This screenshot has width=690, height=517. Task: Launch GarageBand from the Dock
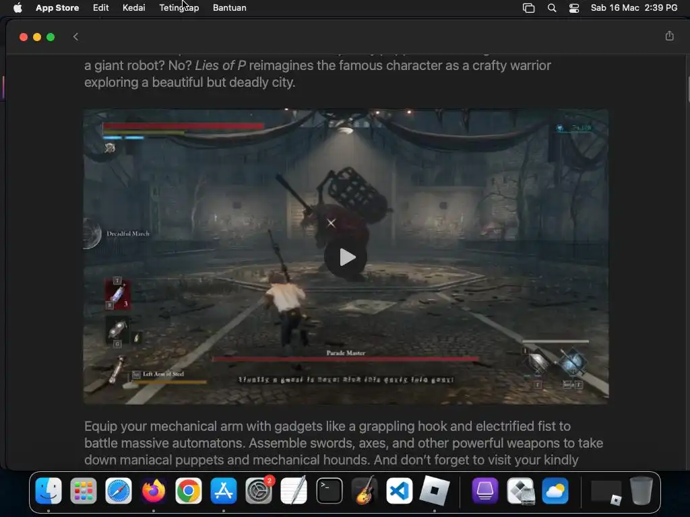[365, 491]
